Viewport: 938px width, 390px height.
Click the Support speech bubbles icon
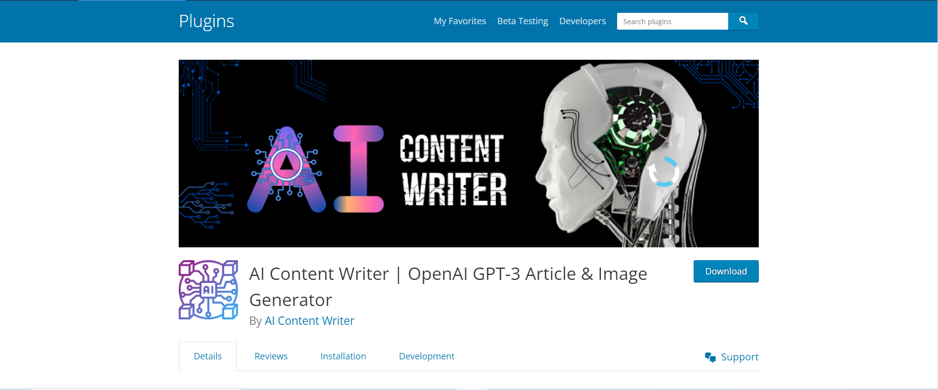coord(710,357)
